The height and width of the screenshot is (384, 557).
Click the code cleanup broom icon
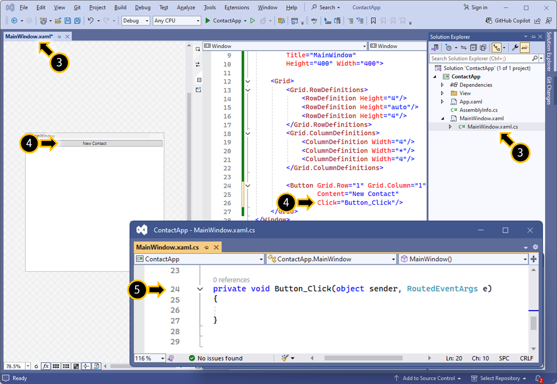[285, 358]
